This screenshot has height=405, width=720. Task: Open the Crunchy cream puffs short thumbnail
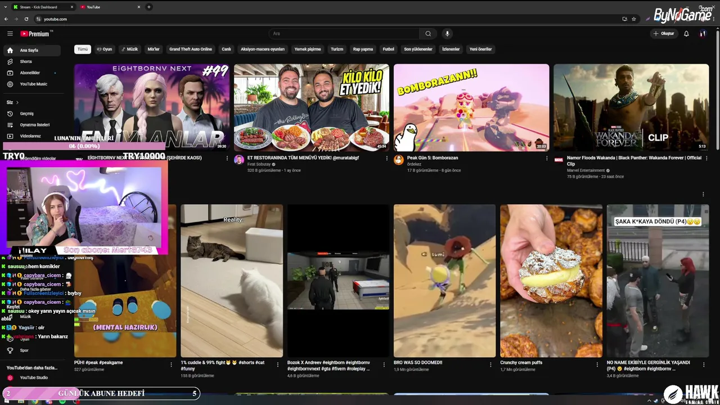(x=551, y=281)
